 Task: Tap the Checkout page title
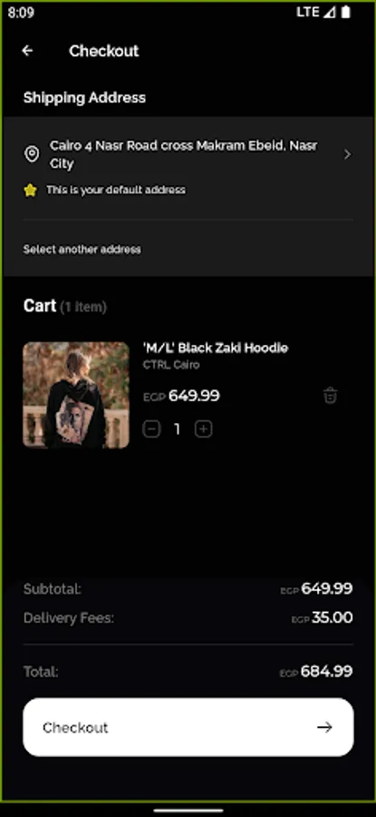[x=104, y=51]
